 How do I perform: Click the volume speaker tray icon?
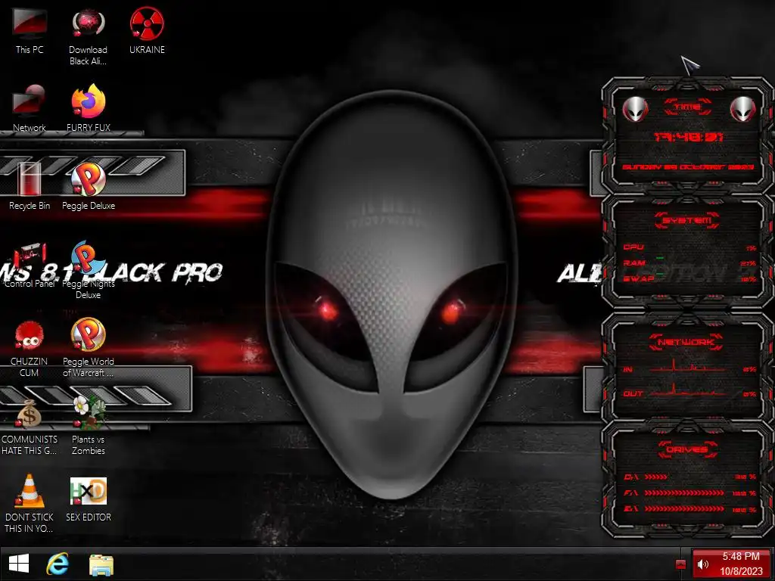(703, 564)
